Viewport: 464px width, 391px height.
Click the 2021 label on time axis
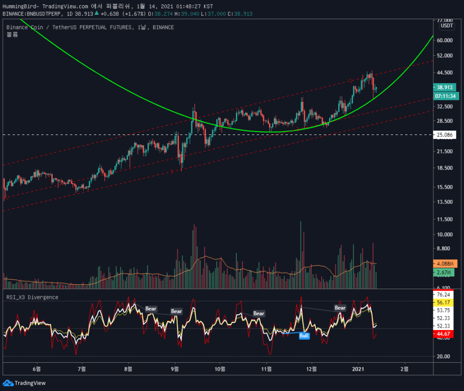tap(358, 369)
